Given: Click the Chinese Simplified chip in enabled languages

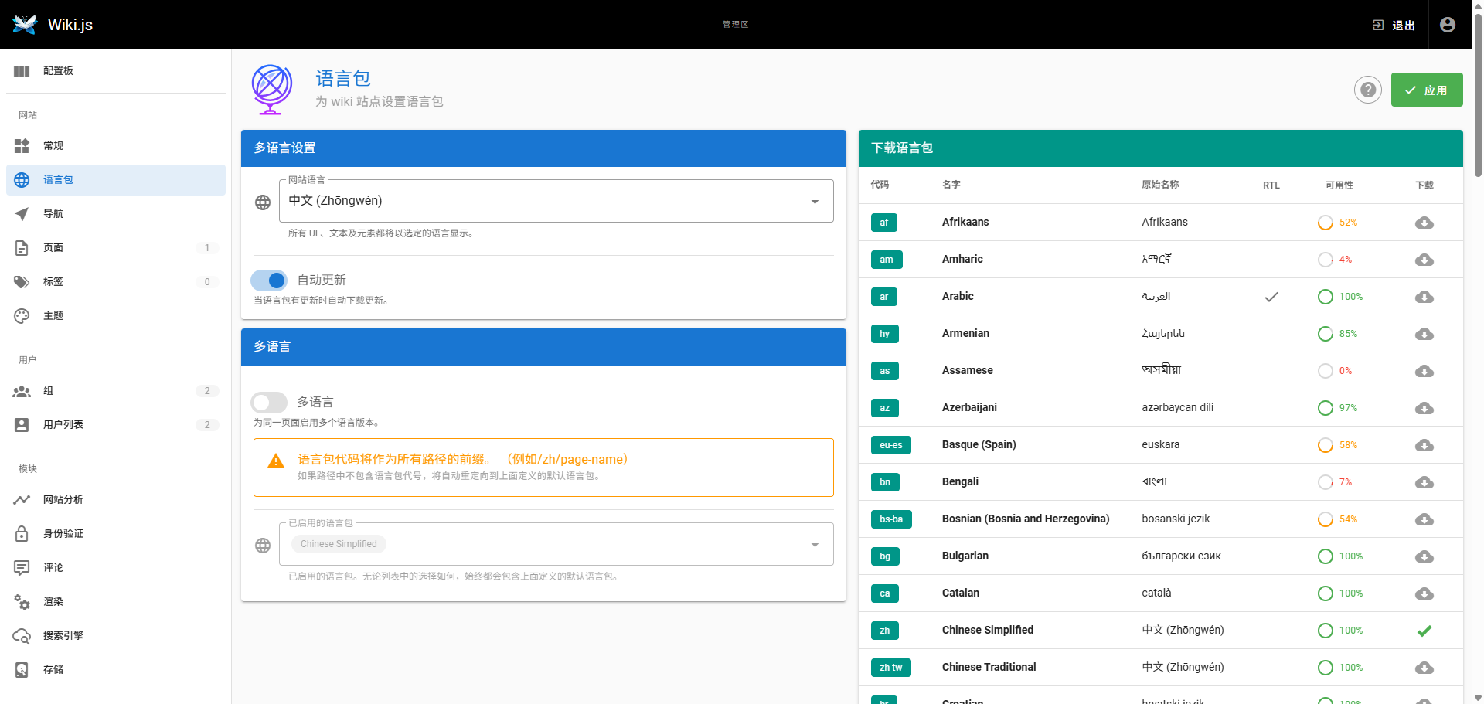Looking at the screenshot, I should tap(339, 544).
